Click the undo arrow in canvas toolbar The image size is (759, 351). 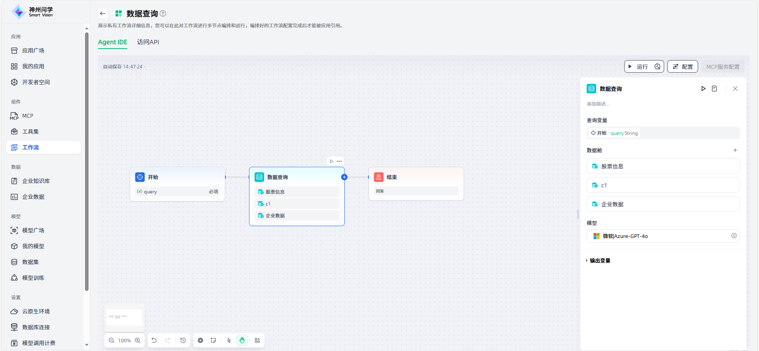pyautogui.click(x=154, y=340)
